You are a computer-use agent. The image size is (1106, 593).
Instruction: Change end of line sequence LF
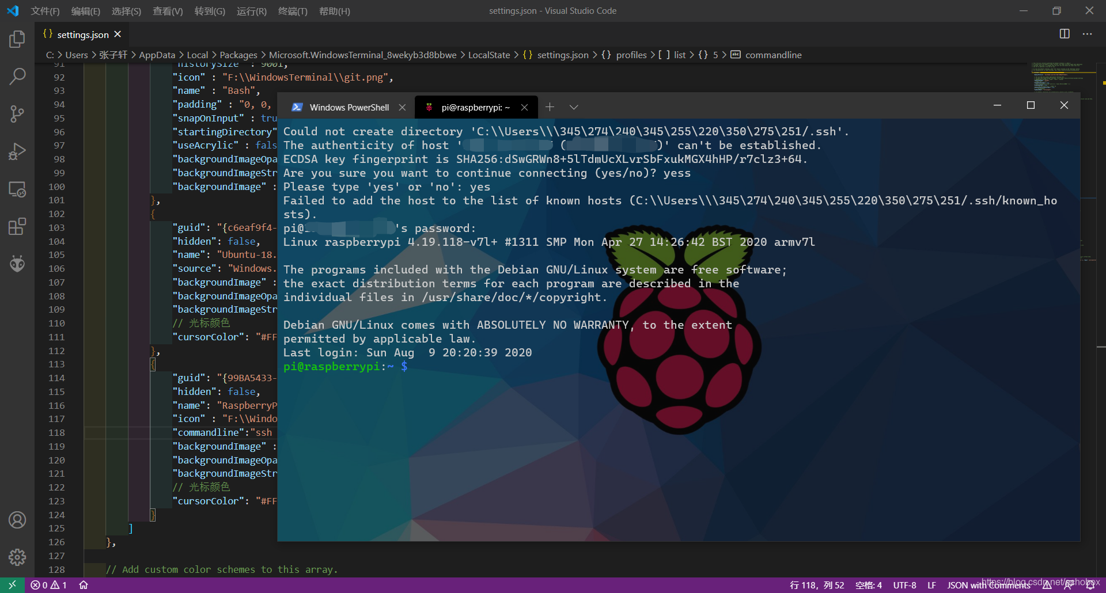[x=931, y=585]
